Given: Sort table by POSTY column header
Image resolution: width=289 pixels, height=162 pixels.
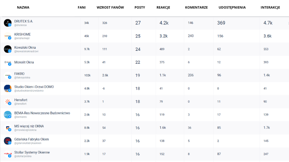Looking at the screenshot, I should coord(140,8).
